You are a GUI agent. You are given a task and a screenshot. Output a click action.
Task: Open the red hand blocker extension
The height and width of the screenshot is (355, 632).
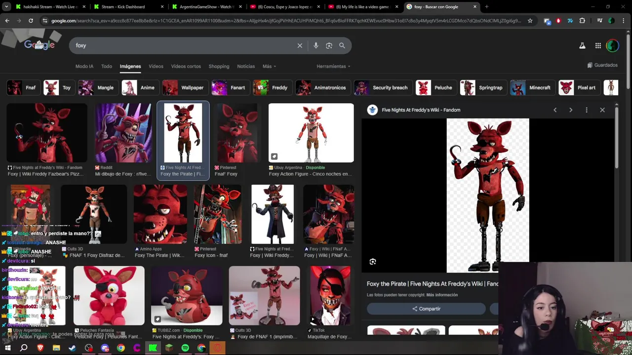point(558,21)
